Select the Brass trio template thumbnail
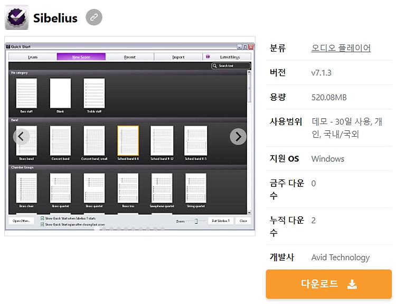Image resolution: width=396 pixels, height=304 pixels. (x=128, y=188)
